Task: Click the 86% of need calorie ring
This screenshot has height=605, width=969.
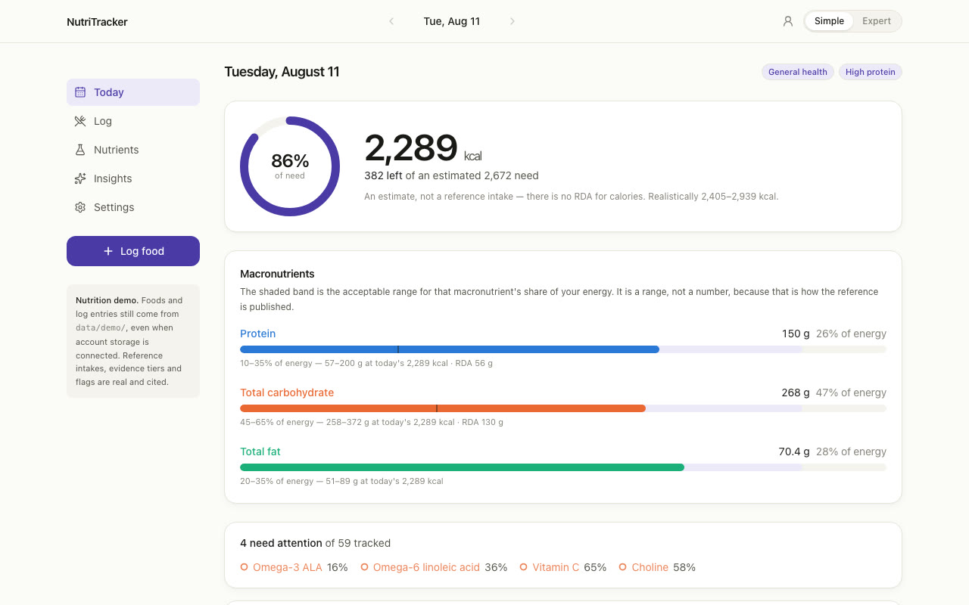Action: point(290,166)
